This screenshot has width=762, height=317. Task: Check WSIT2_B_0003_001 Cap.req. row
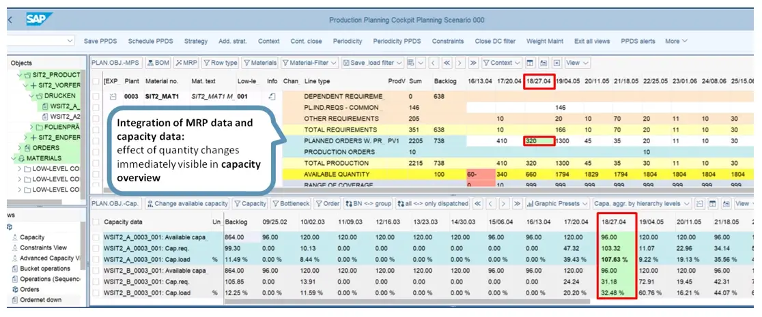tap(96, 282)
